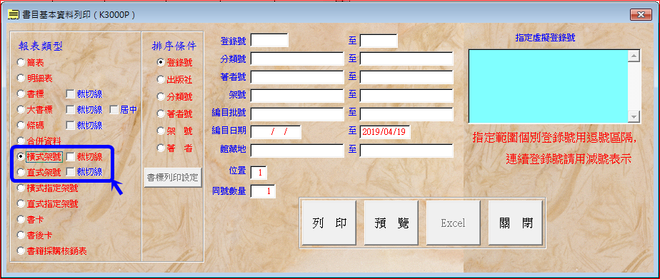Select the 直式架號 radio option
Screen dimensions: 660x279
pyautogui.click(x=21, y=172)
